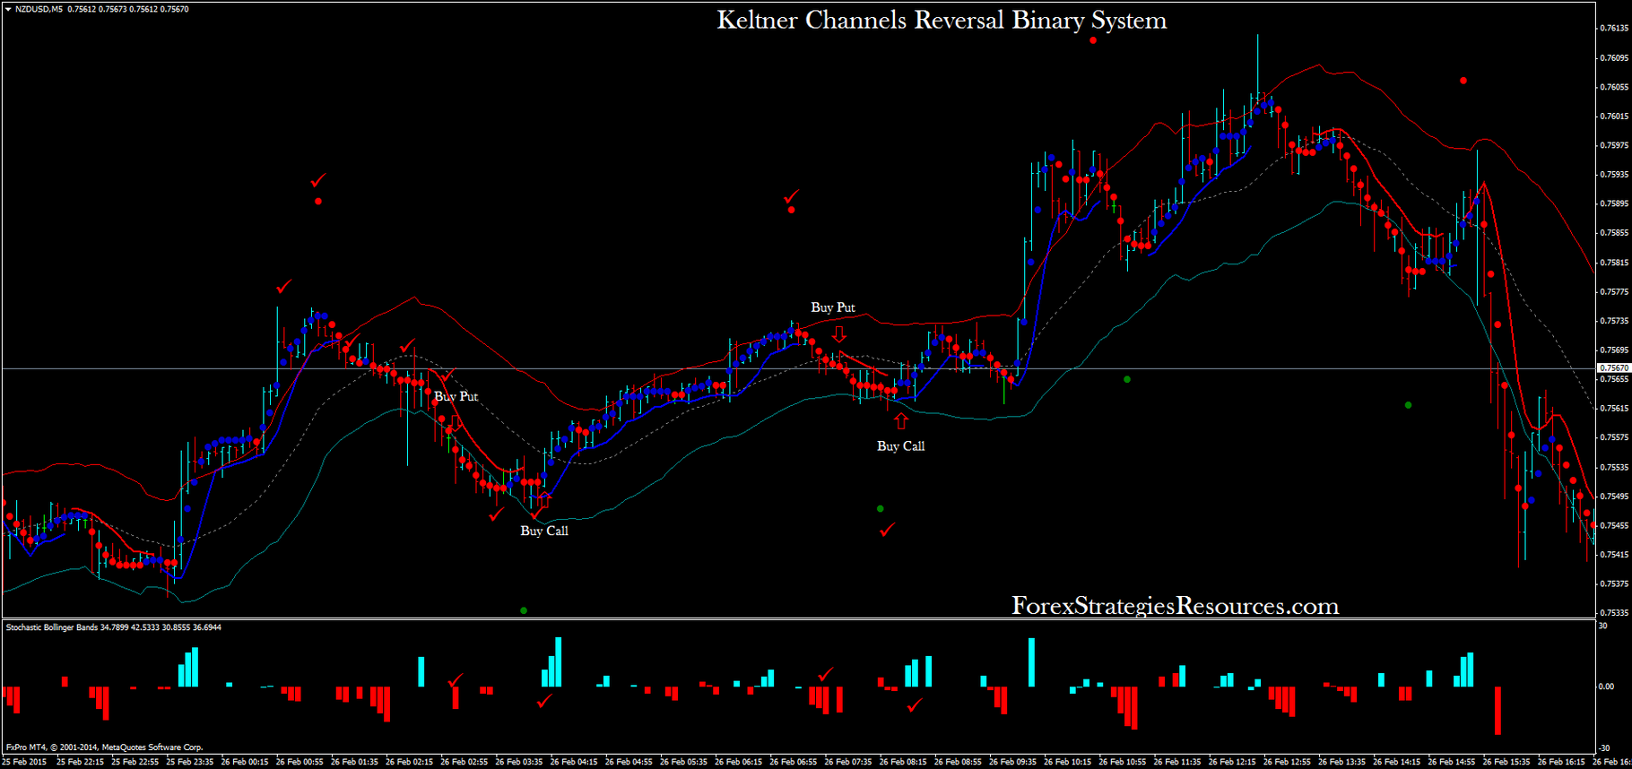Click price level 0.75535 on the axis
Screen dimensions: 1632x769
pos(1614,468)
